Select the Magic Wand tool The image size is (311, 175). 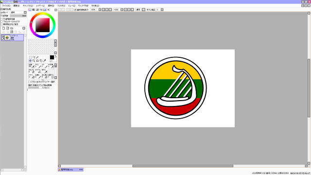tap(37, 57)
